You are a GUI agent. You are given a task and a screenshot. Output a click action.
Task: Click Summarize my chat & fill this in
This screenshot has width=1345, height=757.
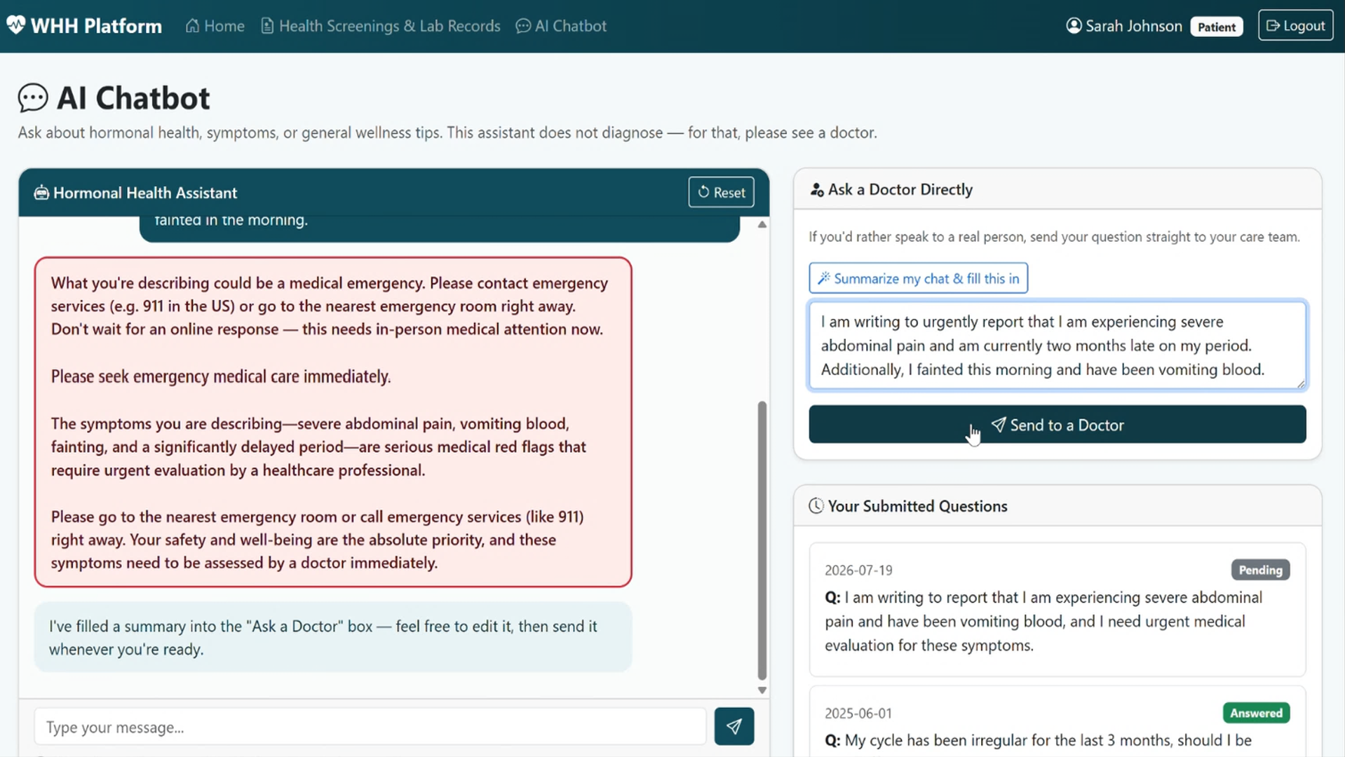pyautogui.click(x=919, y=278)
